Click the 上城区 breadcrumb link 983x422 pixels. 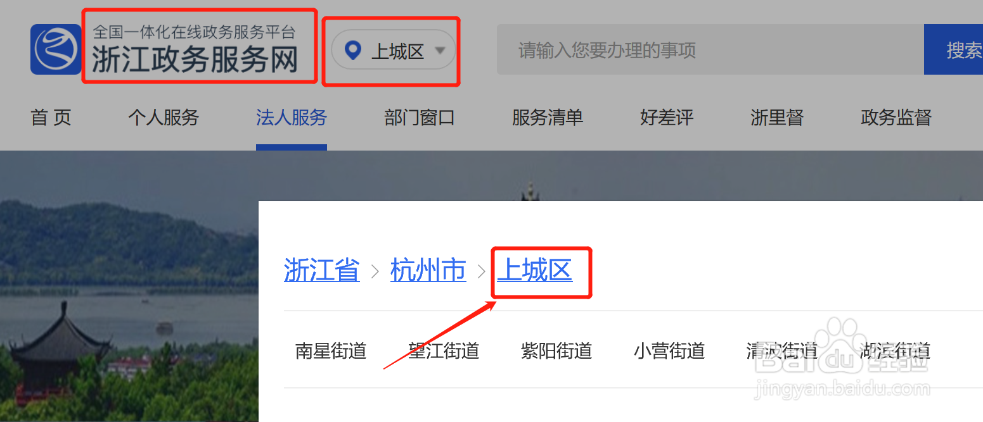(535, 270)
